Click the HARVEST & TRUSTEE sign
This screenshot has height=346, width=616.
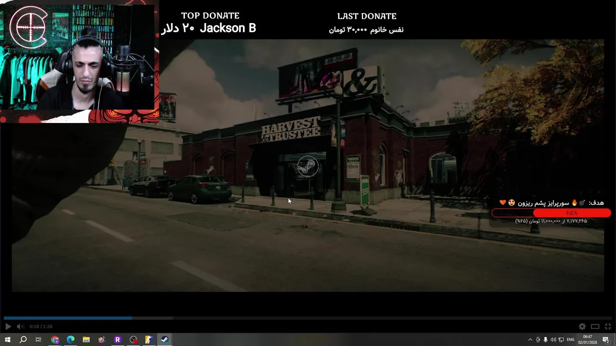coord(290,129)
